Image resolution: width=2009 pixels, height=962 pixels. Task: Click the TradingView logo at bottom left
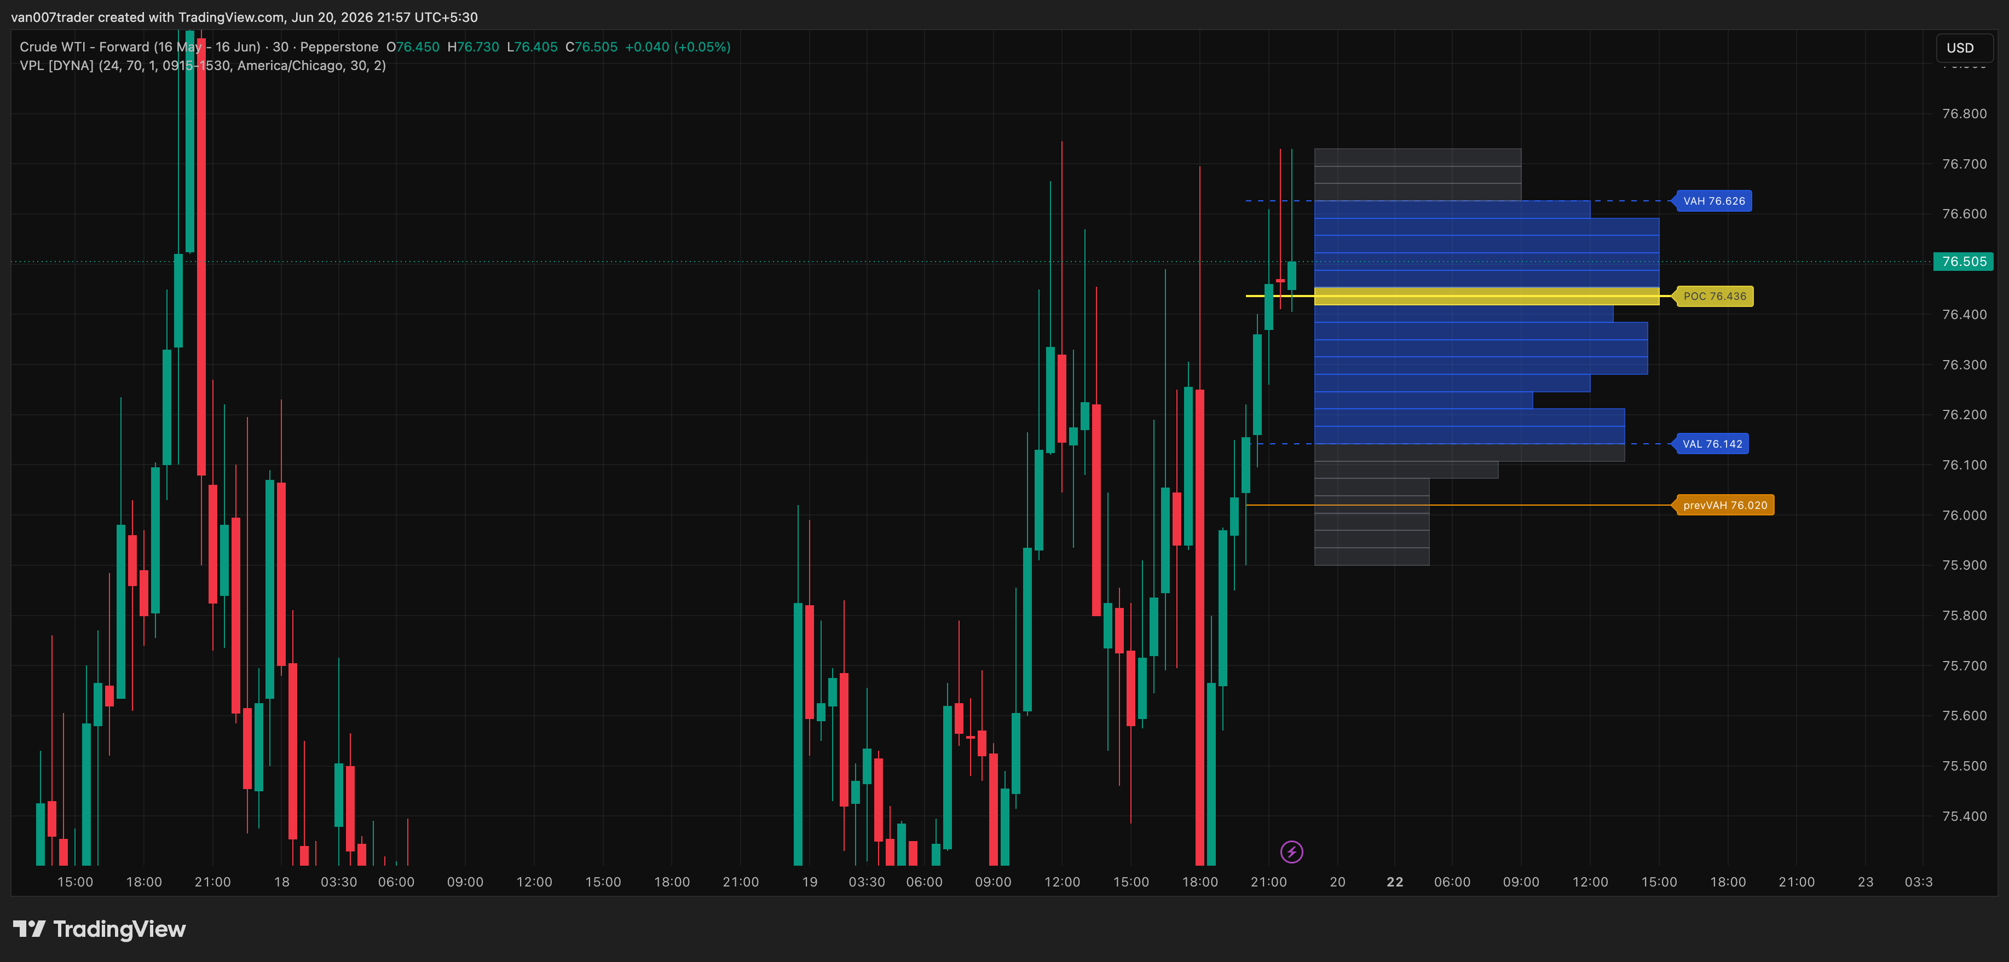click(x=99, y=929)
